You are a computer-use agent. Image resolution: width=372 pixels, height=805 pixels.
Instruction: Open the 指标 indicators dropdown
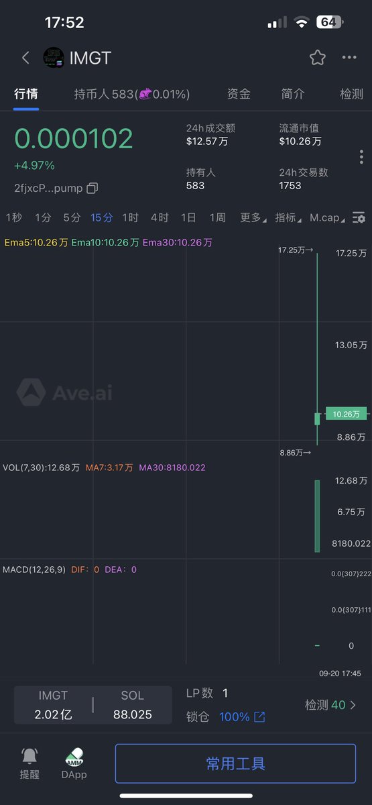pos(288,217)
